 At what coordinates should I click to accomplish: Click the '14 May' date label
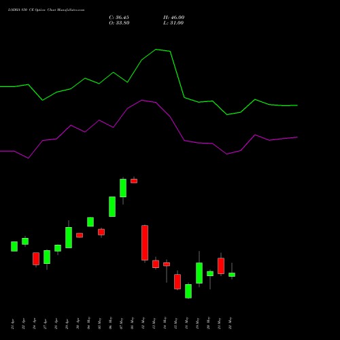[x=165, y=323]
